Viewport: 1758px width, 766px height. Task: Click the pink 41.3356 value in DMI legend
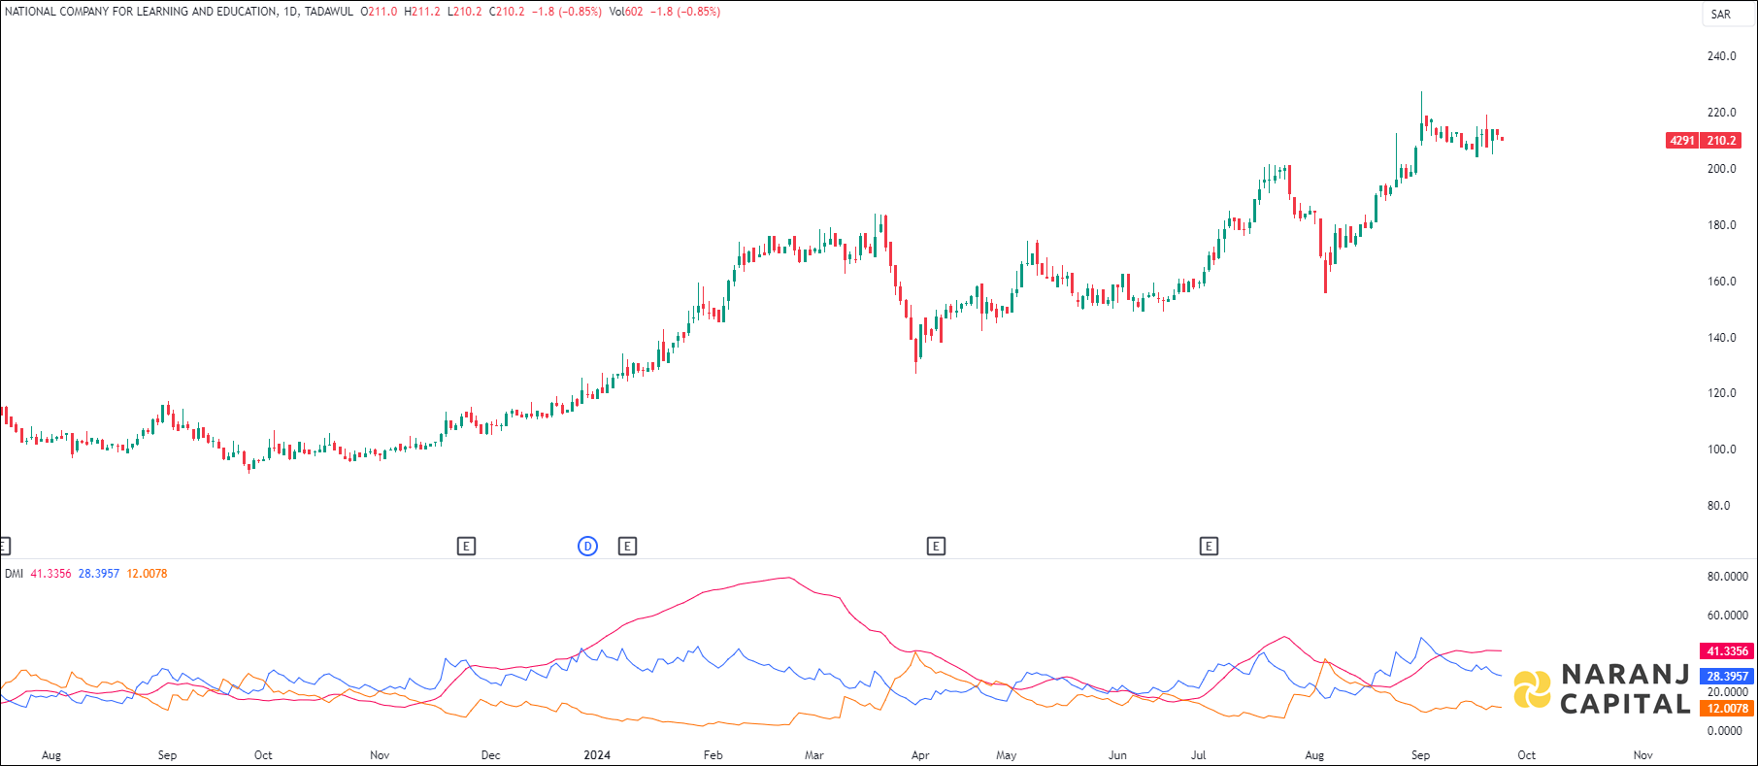coord(50,574)
